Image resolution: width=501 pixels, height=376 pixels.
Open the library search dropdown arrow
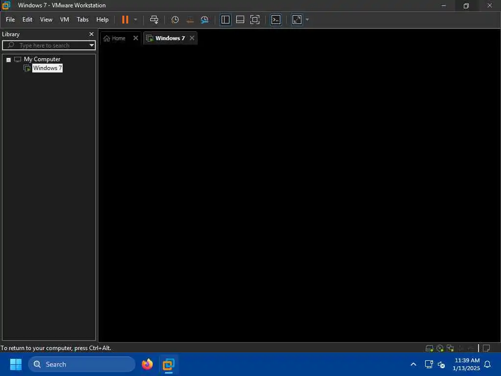point(91,45)
